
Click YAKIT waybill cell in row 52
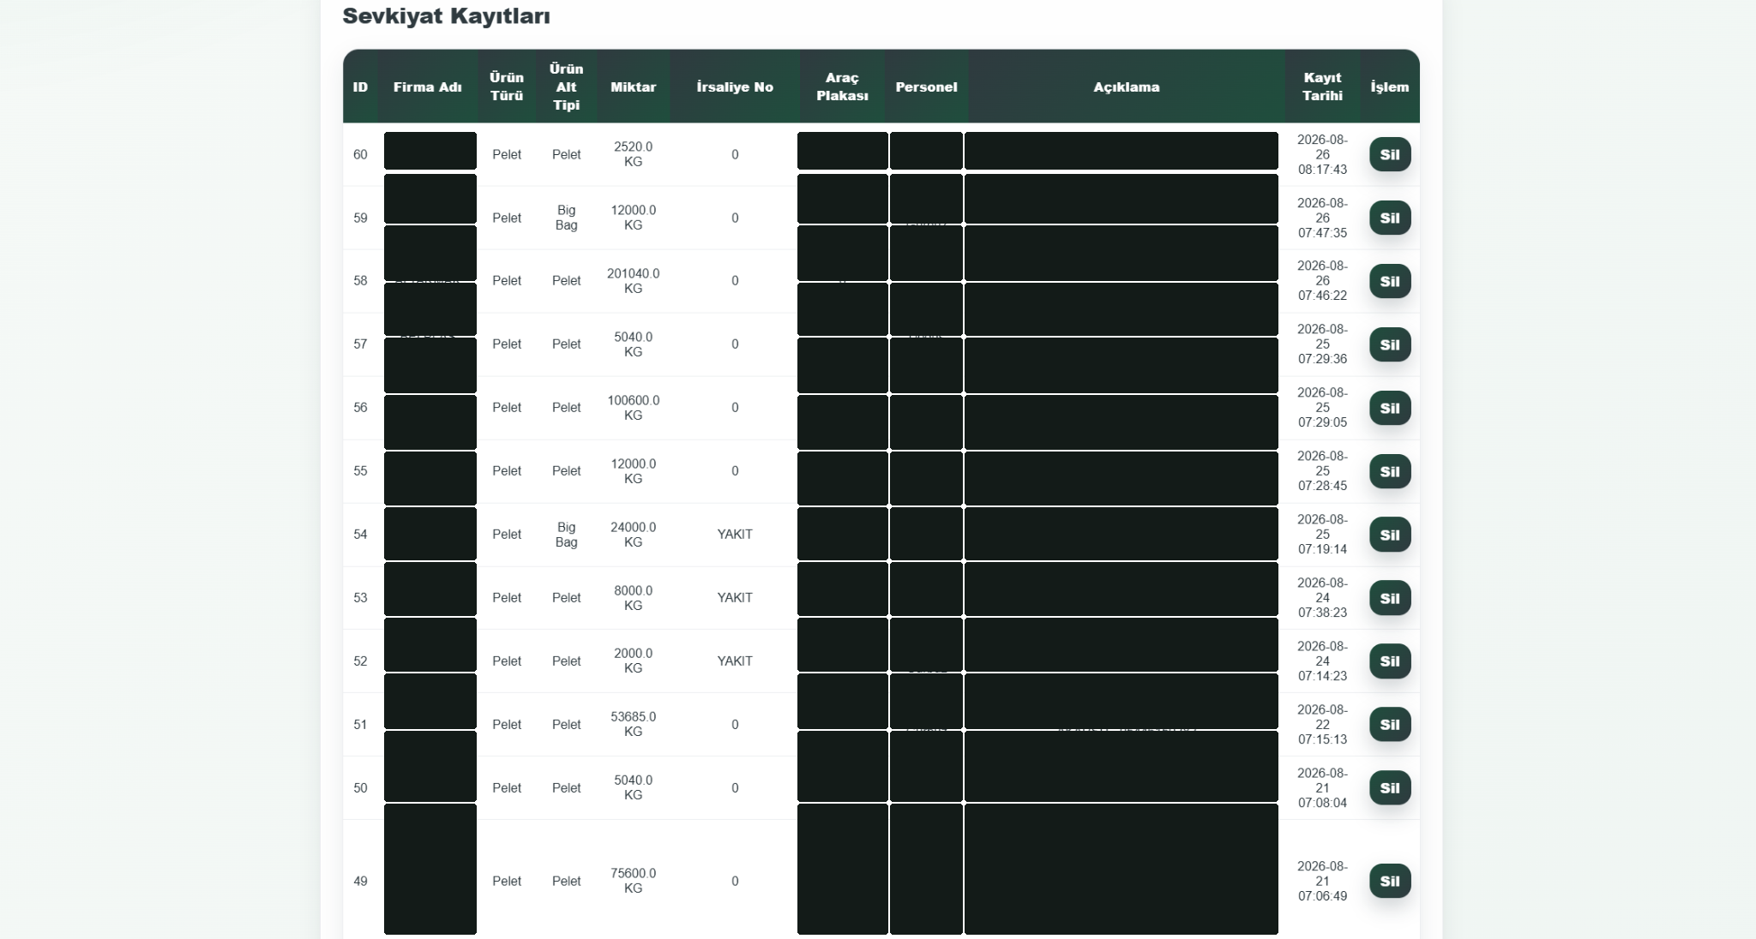735,661
